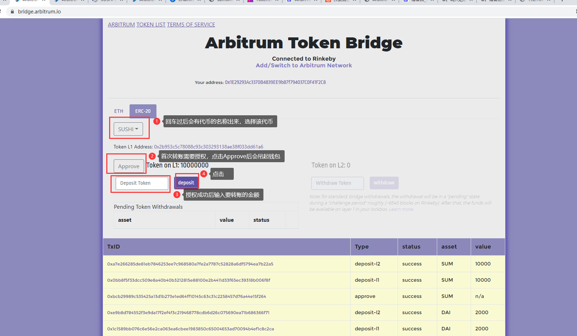The width and height of the screenshot is (577, 336).
Task: Open the TOKEN LIST link
Action: [x=151, y=25]
